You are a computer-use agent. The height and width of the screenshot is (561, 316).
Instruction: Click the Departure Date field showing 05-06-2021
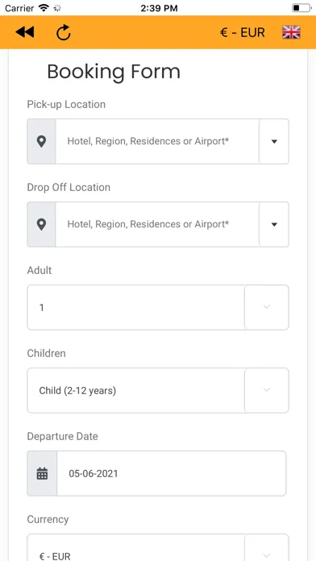[x=172, y=473]
